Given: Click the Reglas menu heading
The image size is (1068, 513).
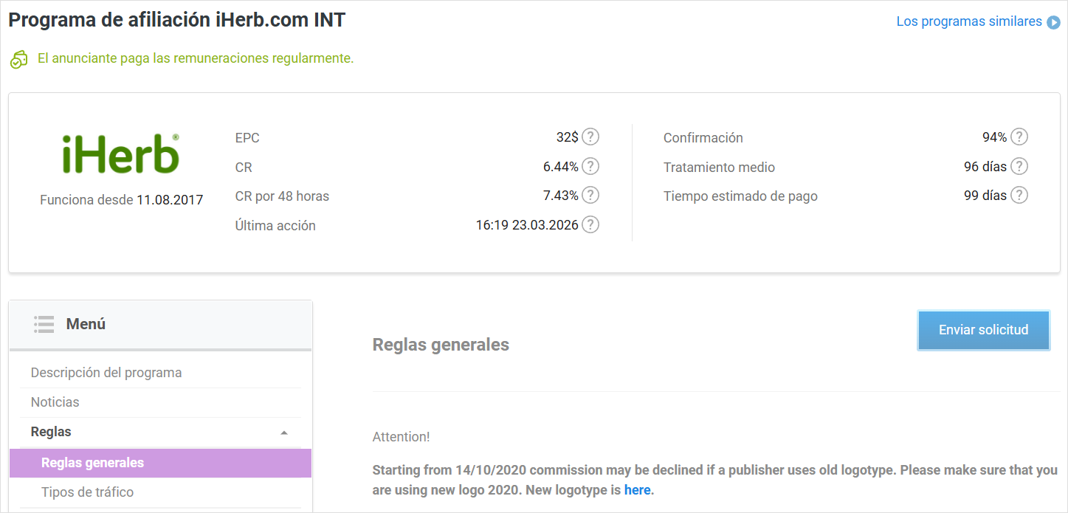Looking at the screenshot, I should pos(52,432).
